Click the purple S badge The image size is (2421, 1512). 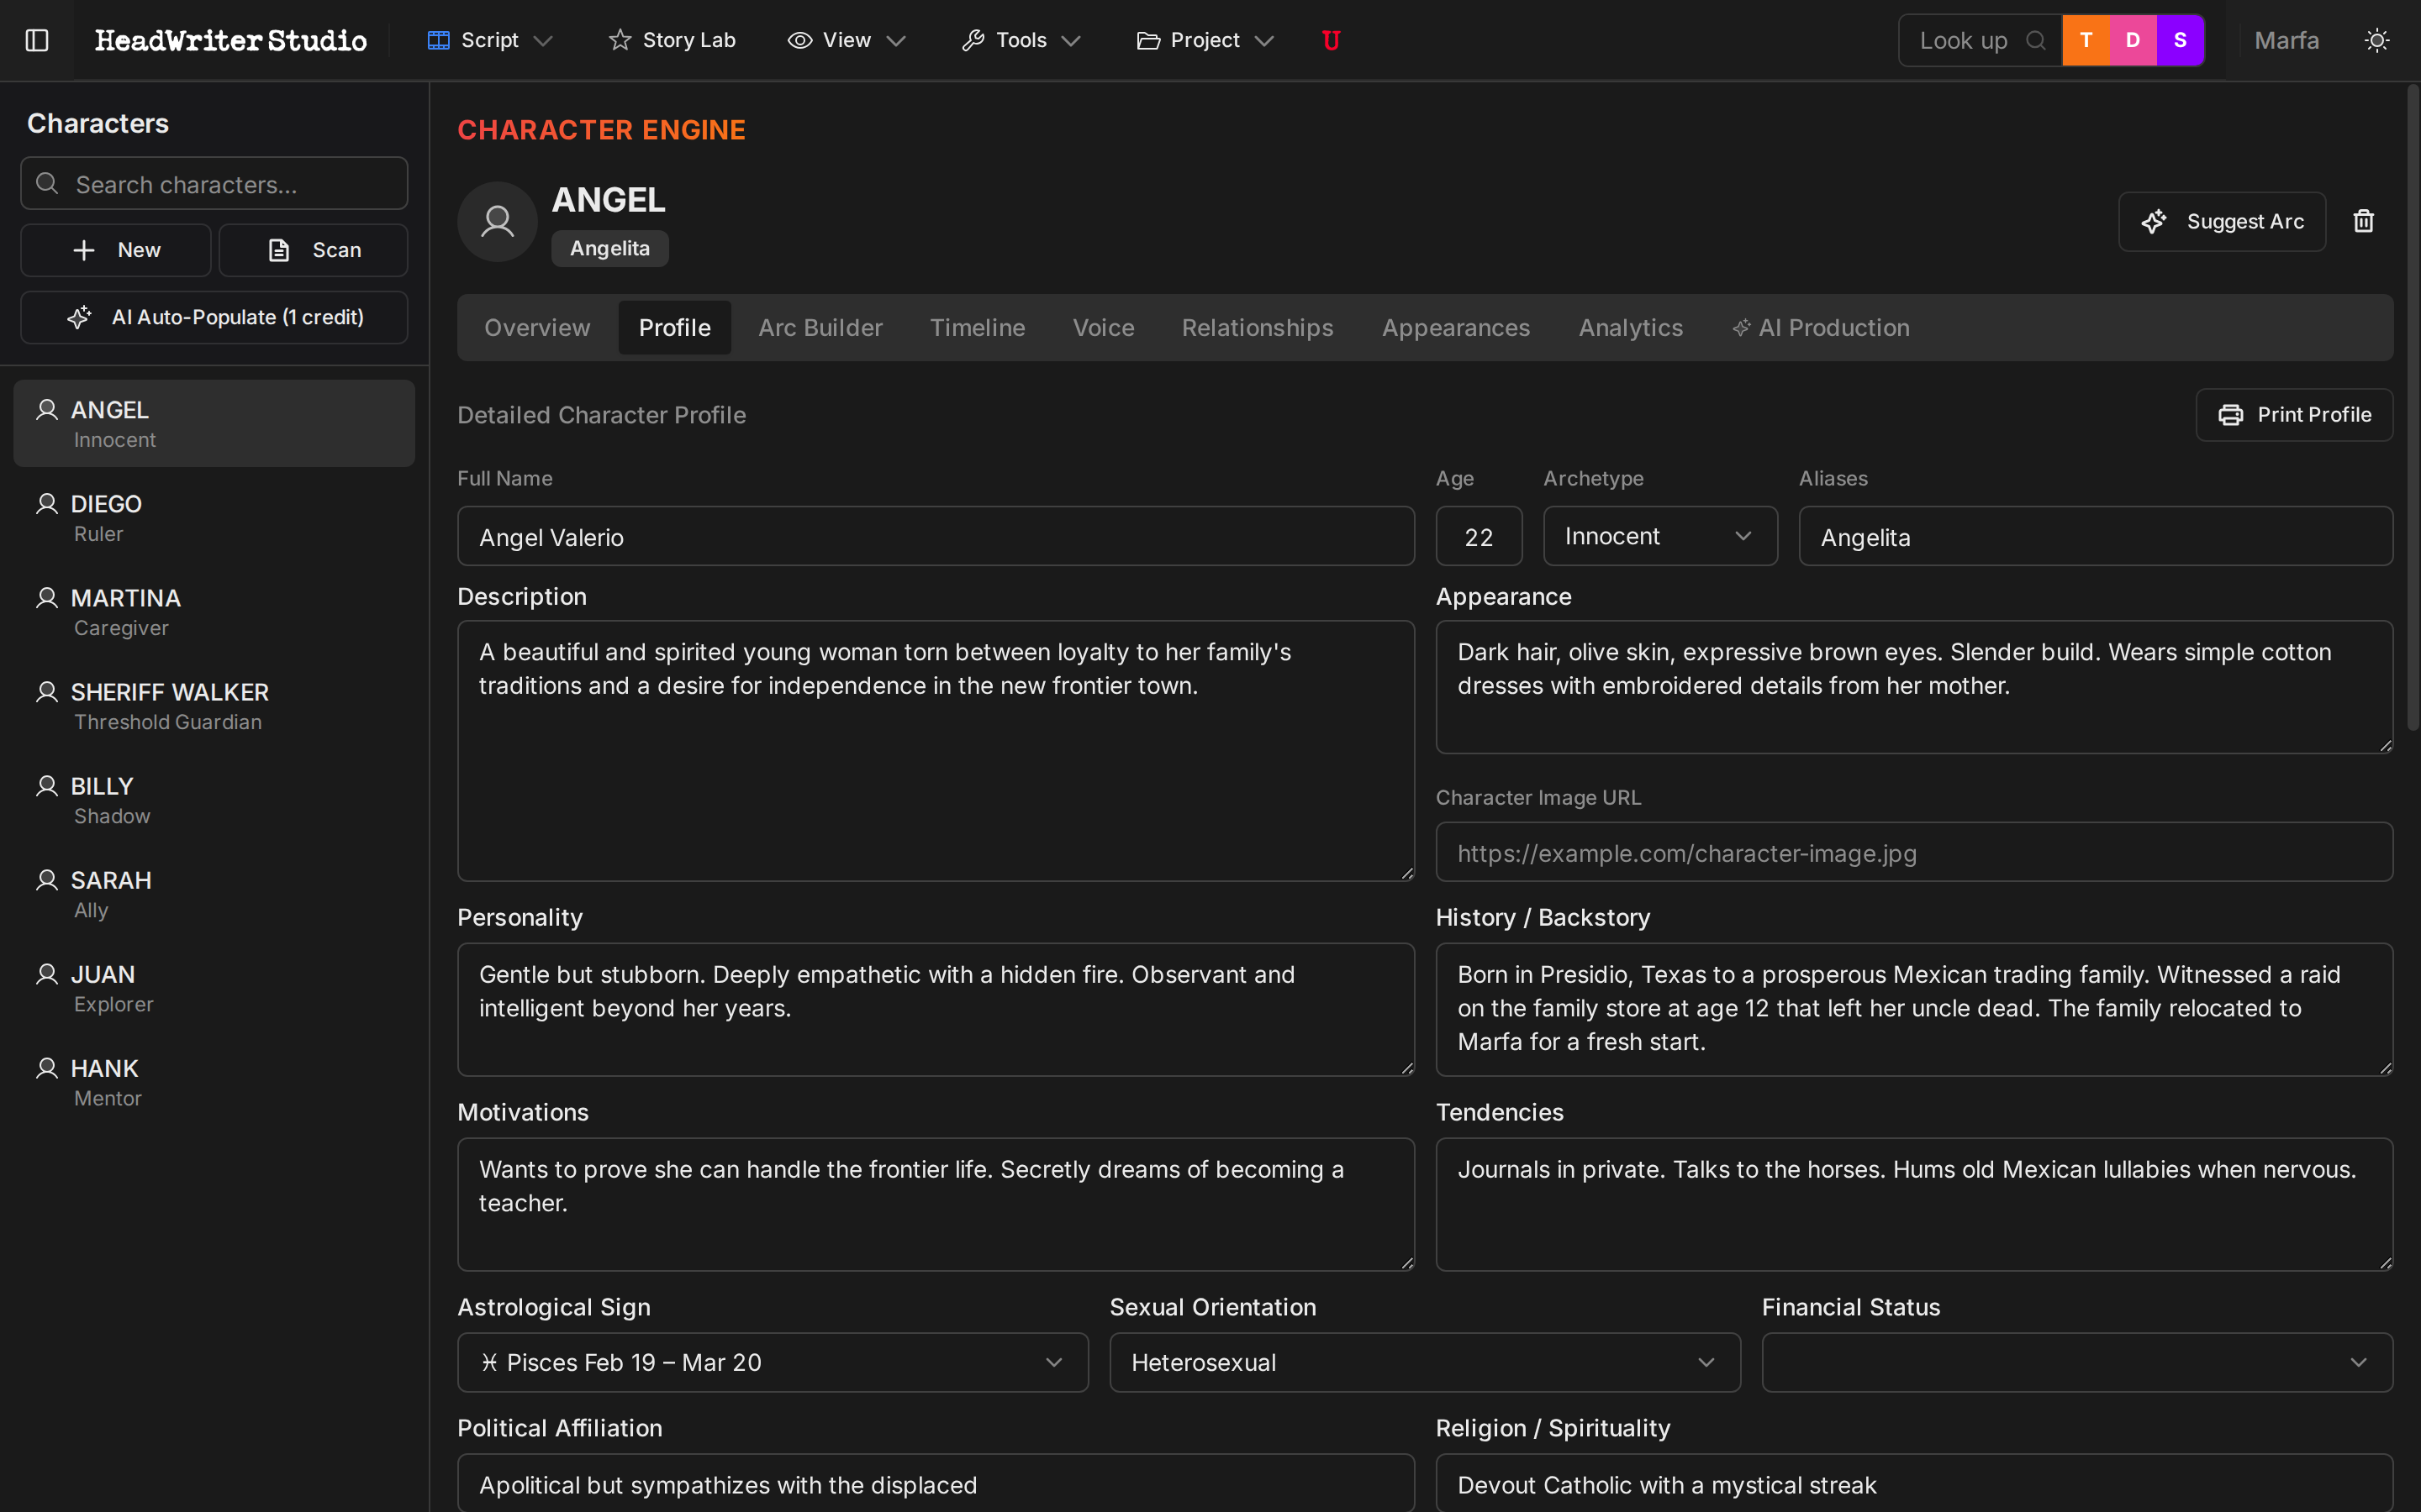[x=2180, y=40]
